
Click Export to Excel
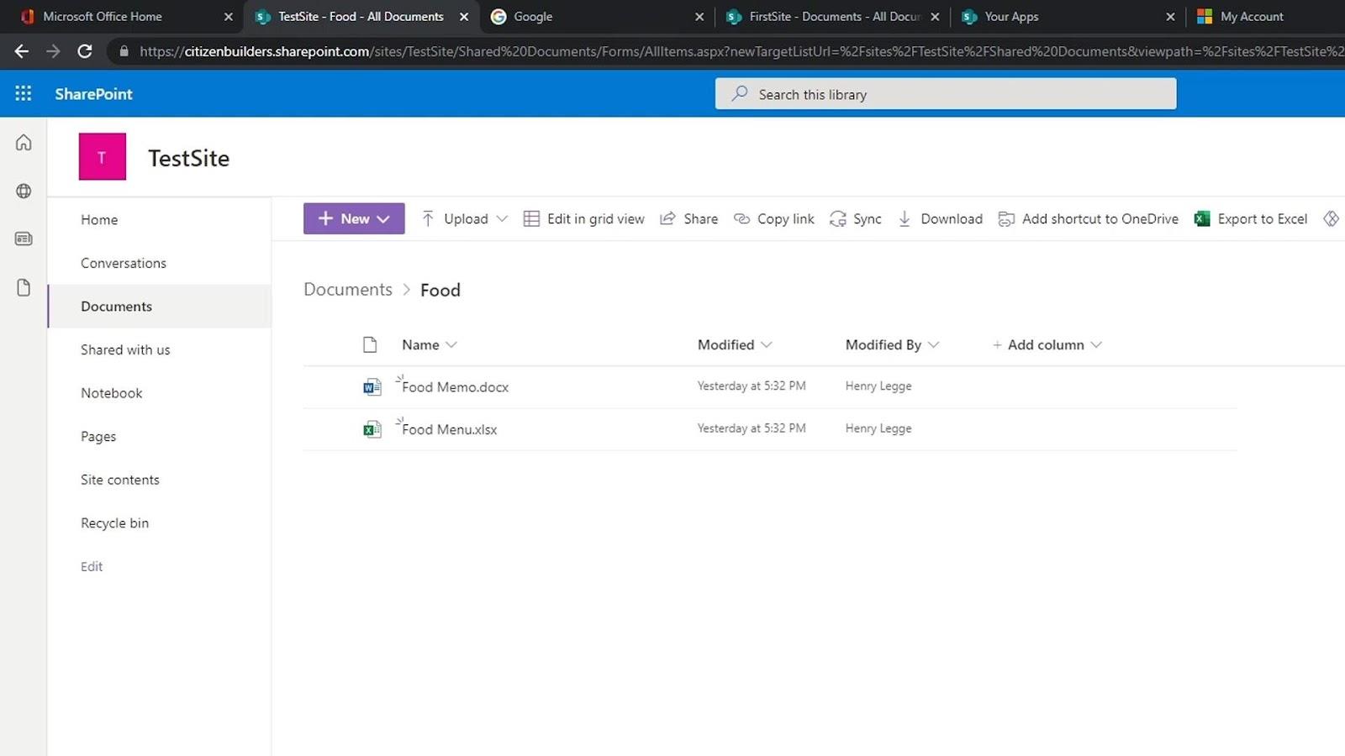(1251, 218)
